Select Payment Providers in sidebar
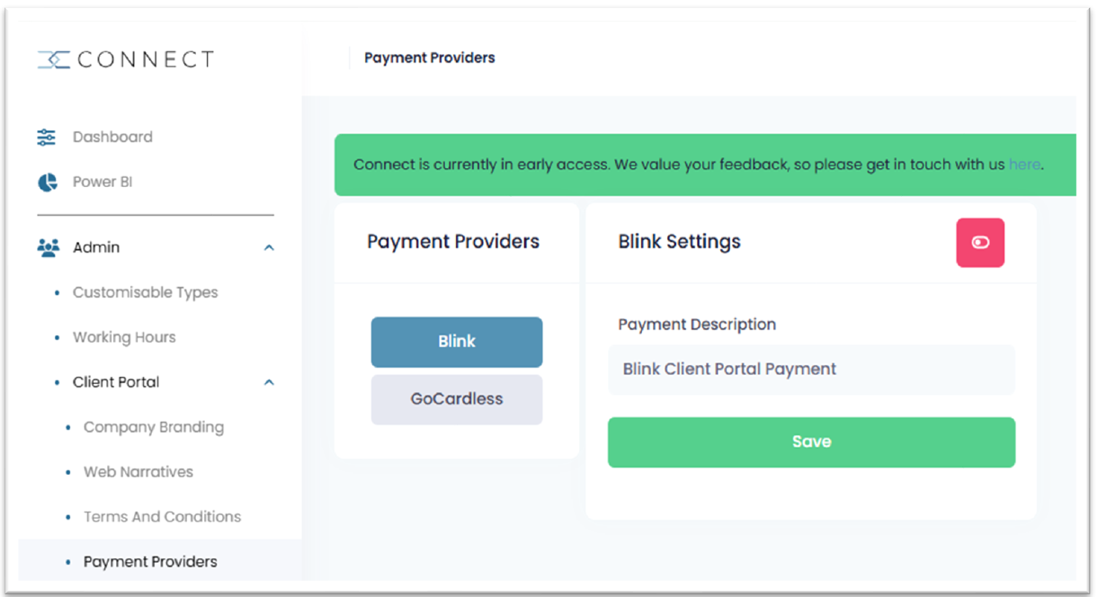 coord(150,562)
